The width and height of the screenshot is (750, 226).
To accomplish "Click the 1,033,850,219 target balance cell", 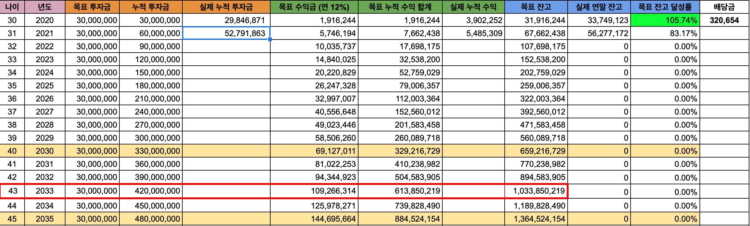I will pos(536,191).
